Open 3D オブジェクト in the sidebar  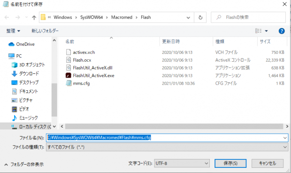(x=32, y=65)
